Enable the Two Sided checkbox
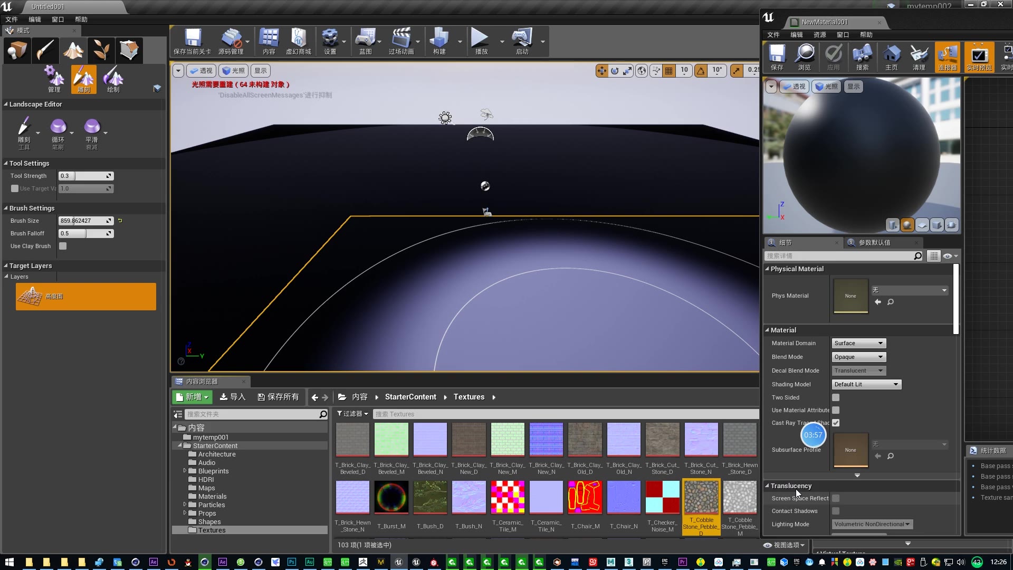1013x570 pixels. (x=836, y=397)
